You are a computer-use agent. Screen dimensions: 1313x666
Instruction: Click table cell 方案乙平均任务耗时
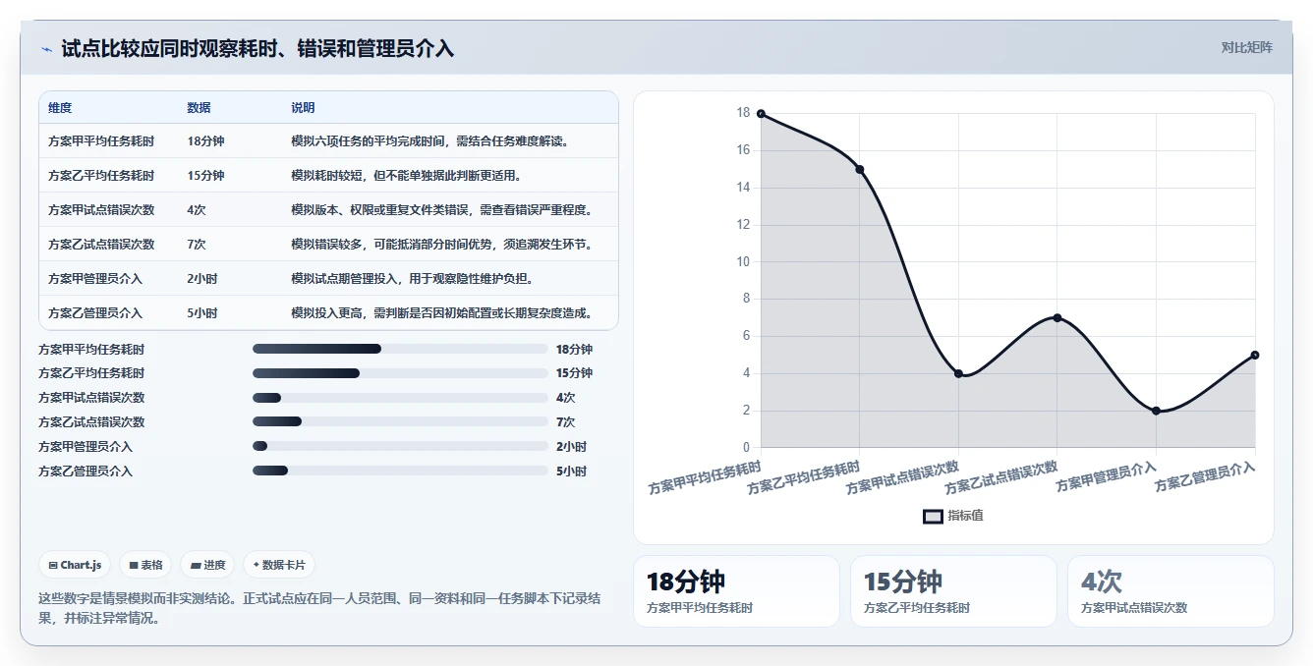pyautogui.click(x=101, y=176)
